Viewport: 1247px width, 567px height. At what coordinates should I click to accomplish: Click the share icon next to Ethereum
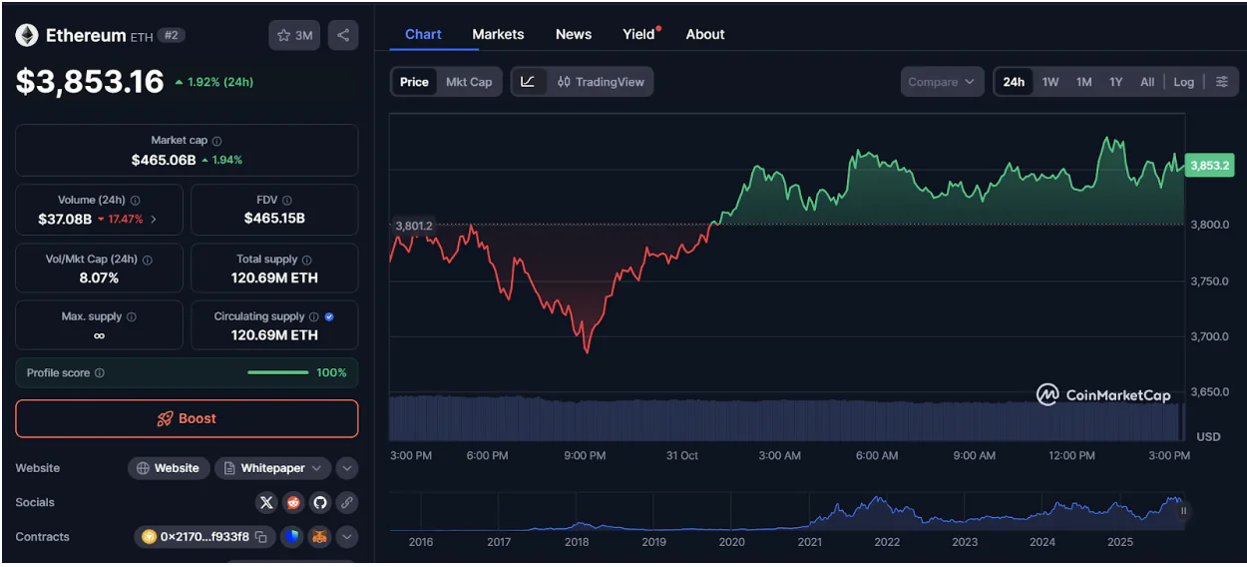click(x=343, y=35)
